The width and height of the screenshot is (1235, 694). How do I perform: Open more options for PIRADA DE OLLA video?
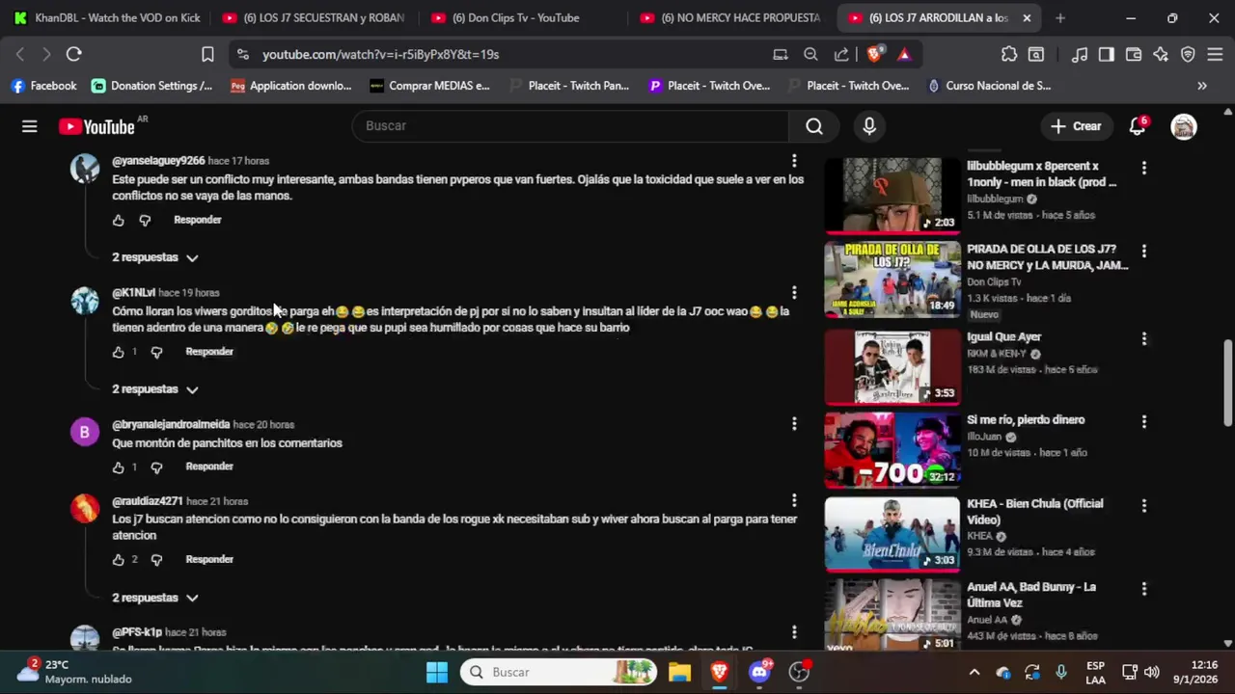point(1143,251)
